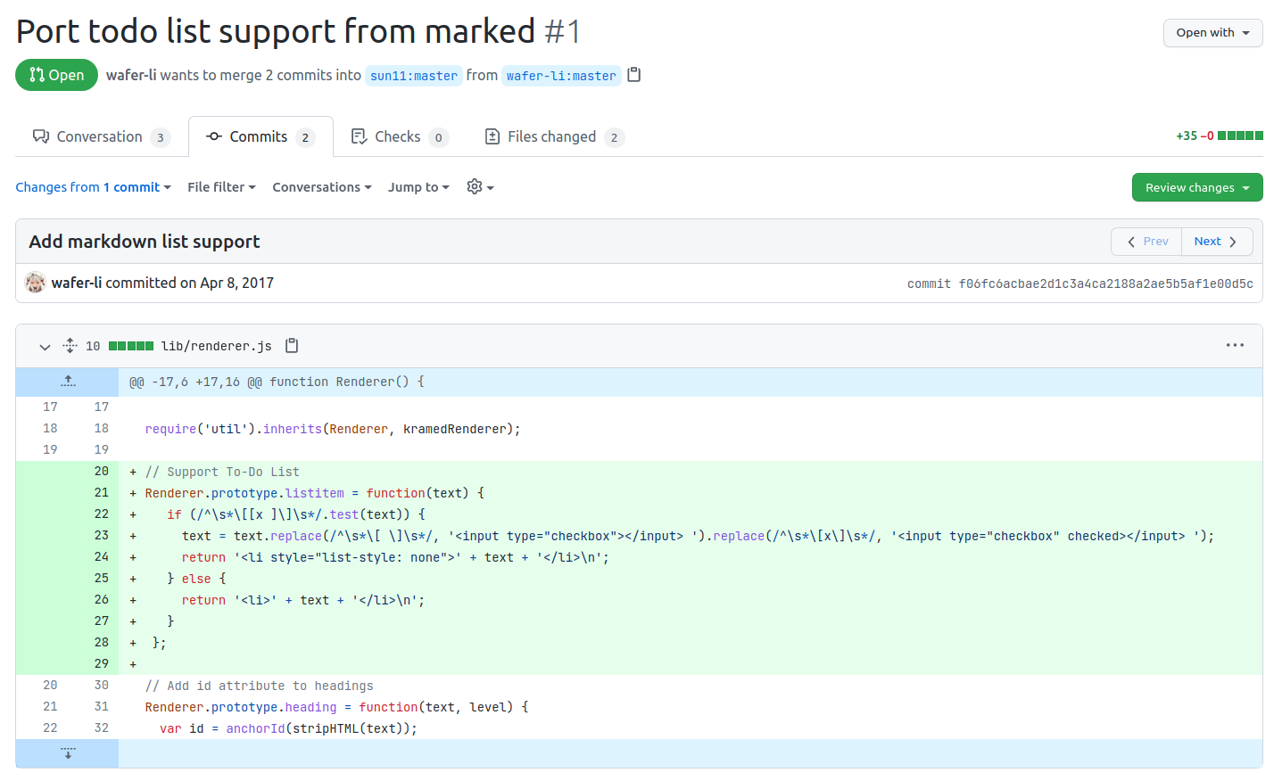Image resolution: width=1282 pixels, height=781 pixels.
Task: Open the Files changed tab
Action: 553,136
